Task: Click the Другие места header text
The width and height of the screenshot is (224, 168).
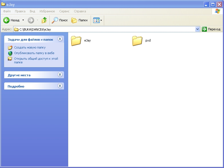Action: (19, 75)
